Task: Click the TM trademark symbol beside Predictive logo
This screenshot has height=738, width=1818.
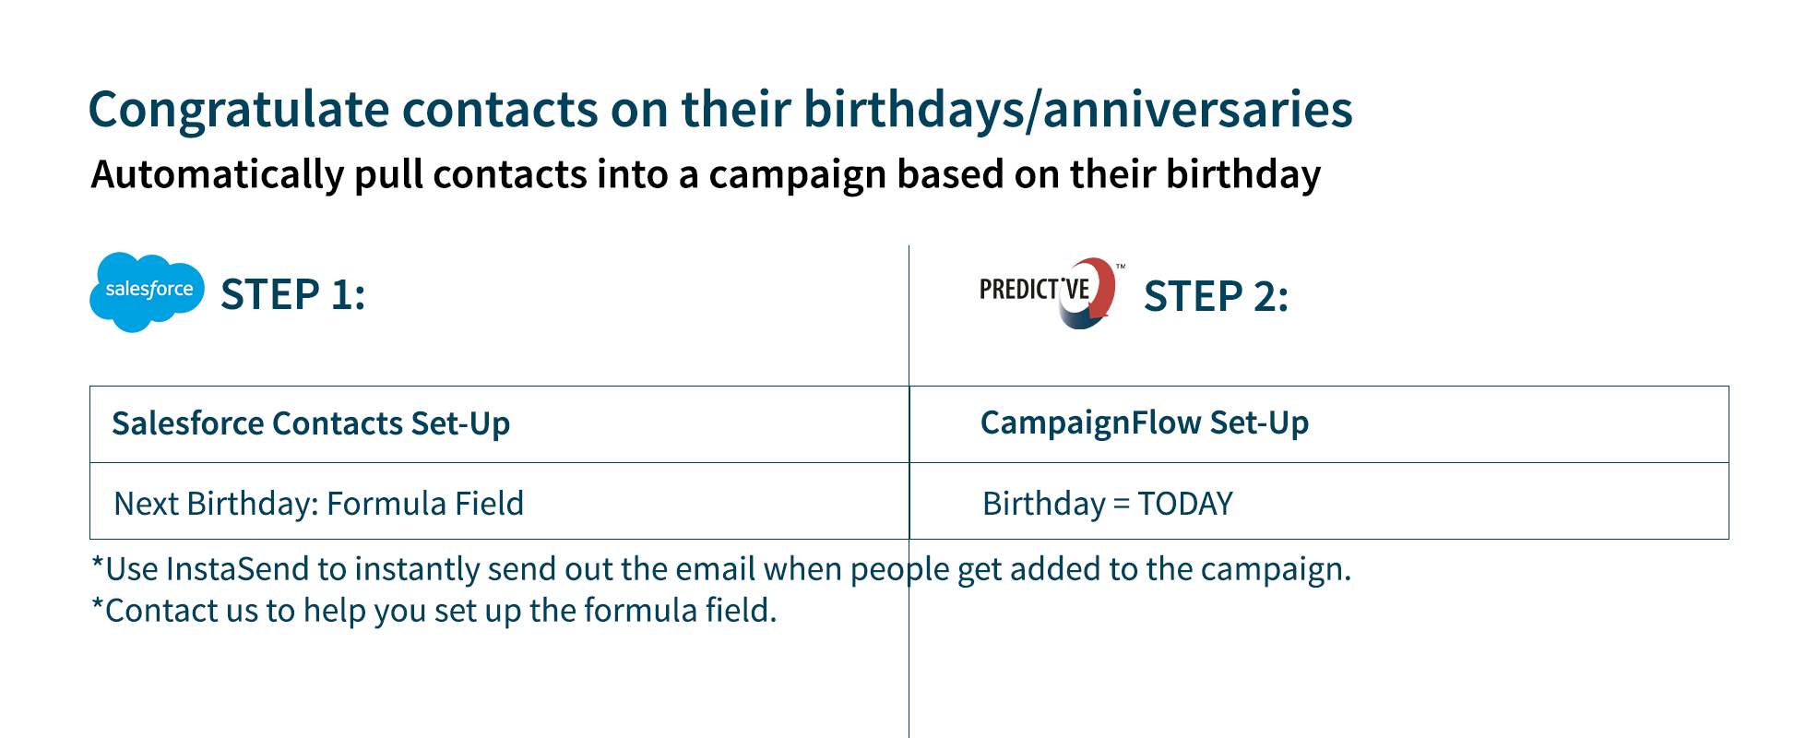Action: click(1121, 267)
